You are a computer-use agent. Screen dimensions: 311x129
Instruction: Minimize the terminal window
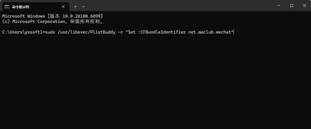[x=279, y=6]
